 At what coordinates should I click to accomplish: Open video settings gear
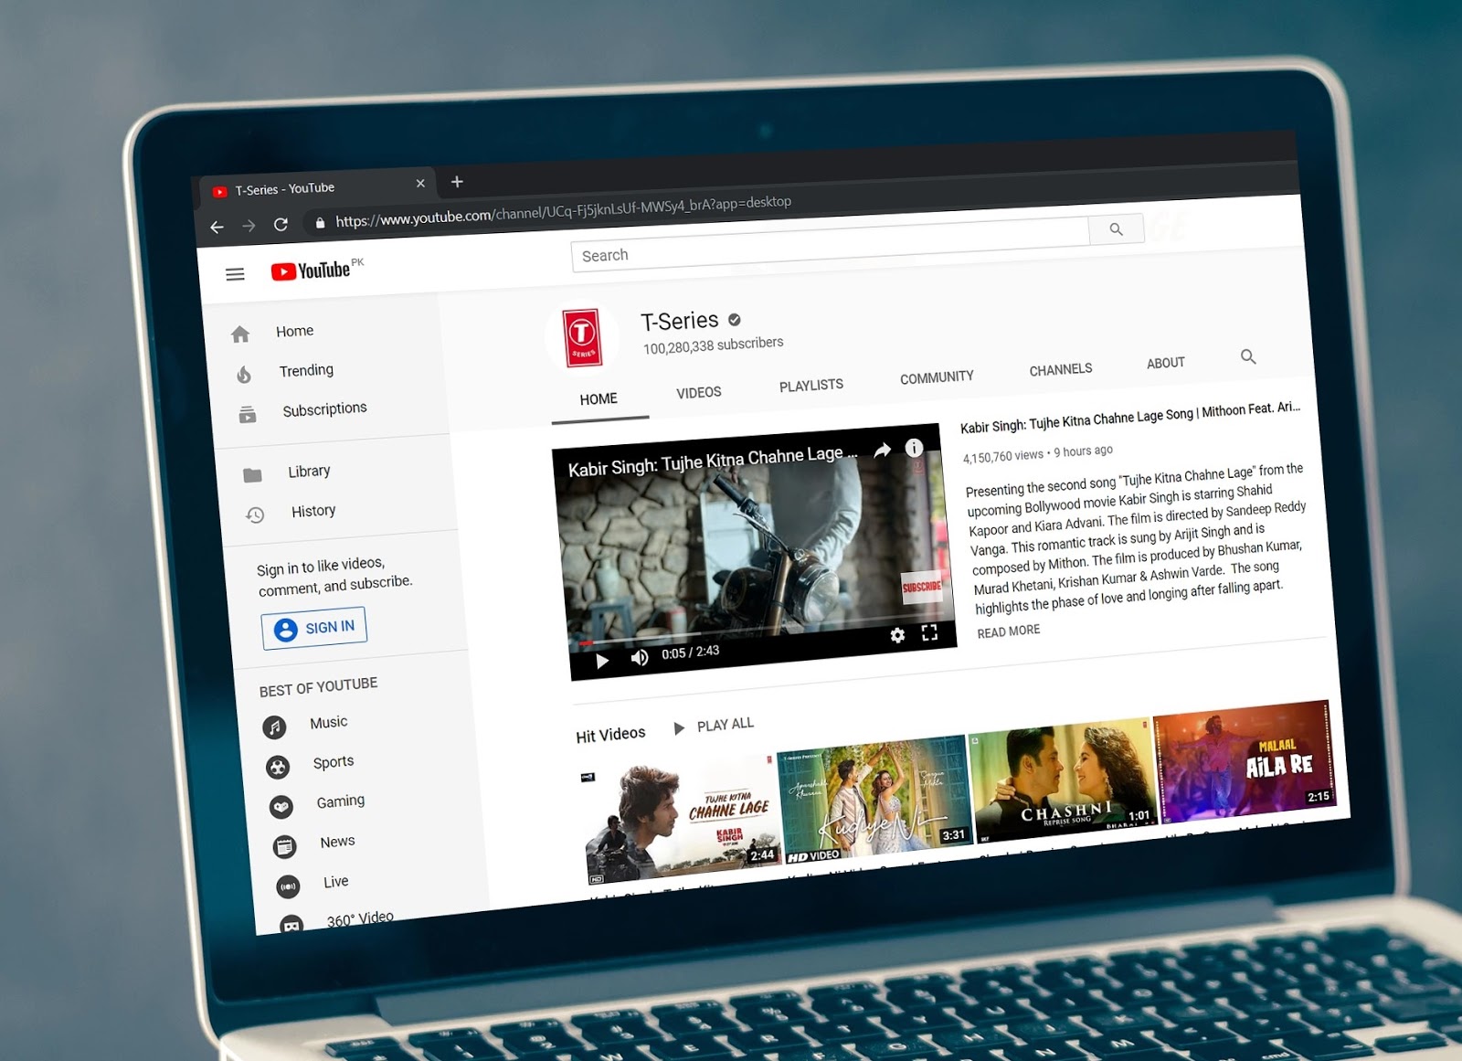click(897, 635)
